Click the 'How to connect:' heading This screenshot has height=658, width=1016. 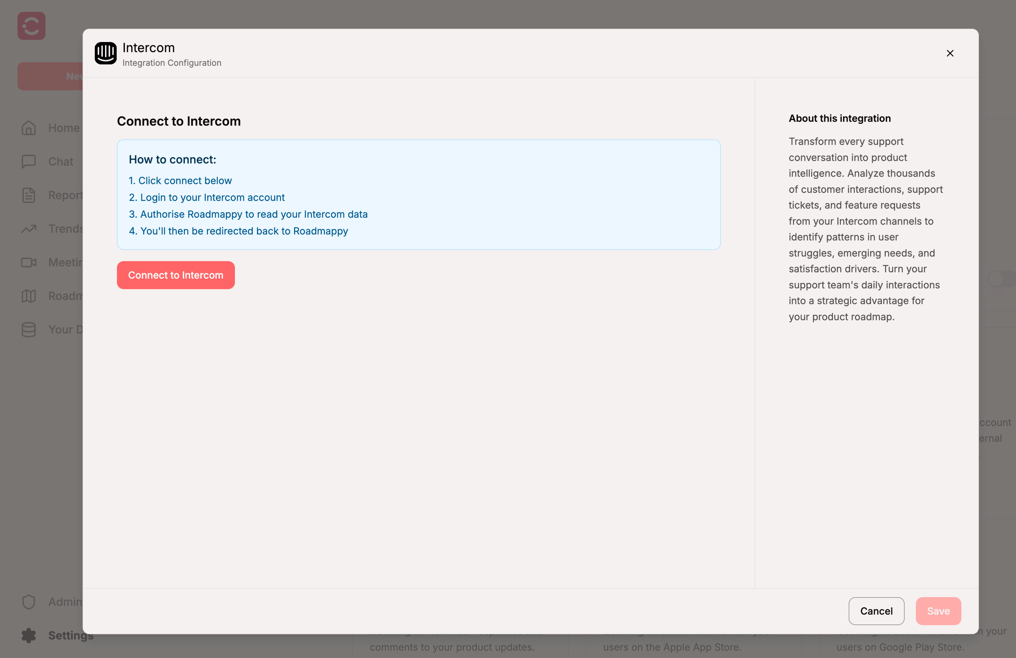173,159
